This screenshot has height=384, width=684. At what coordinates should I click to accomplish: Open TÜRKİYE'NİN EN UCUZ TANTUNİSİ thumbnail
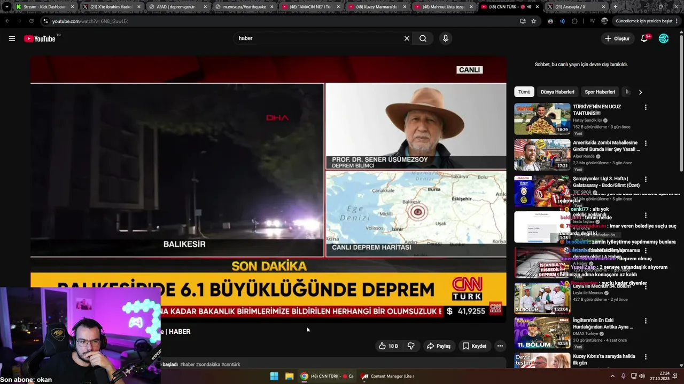(542, 119)
